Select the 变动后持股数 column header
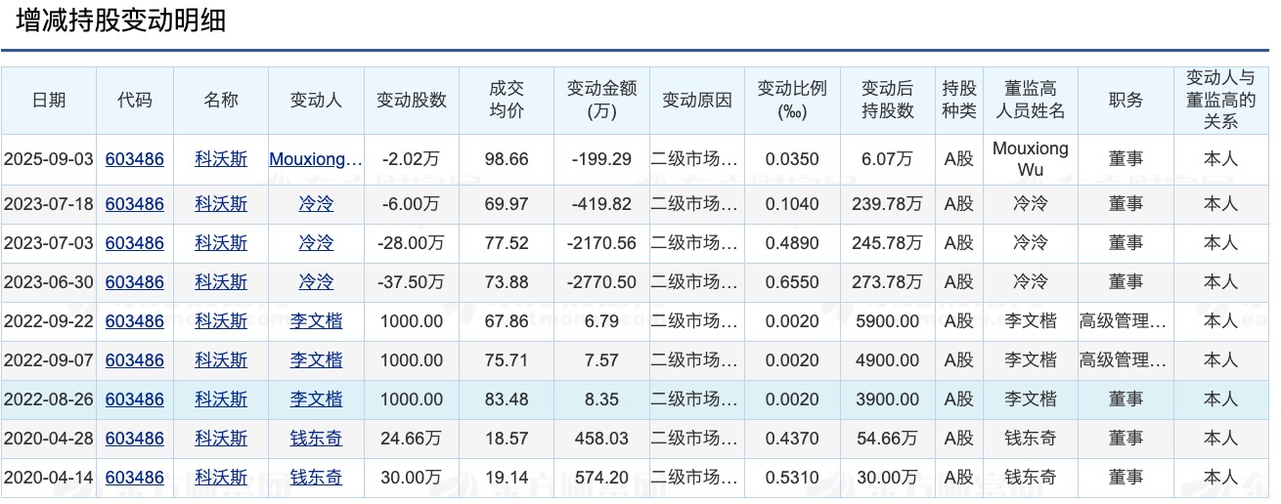Image resolution: width=1281 pixels, height=504 pixels. (x=887, y=100)
